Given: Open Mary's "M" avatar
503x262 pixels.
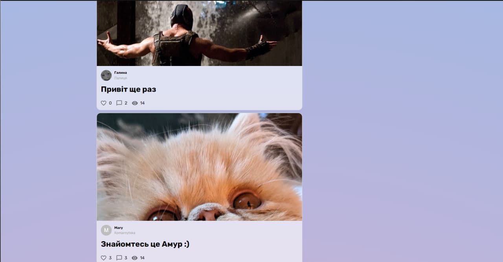Looking at the screenshot, I should pyautogui.click(x=106, y=230).
